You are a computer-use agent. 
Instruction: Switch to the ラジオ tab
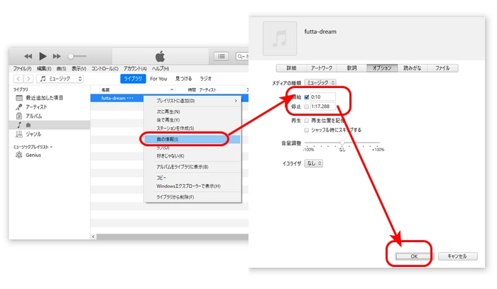point(205,79)
